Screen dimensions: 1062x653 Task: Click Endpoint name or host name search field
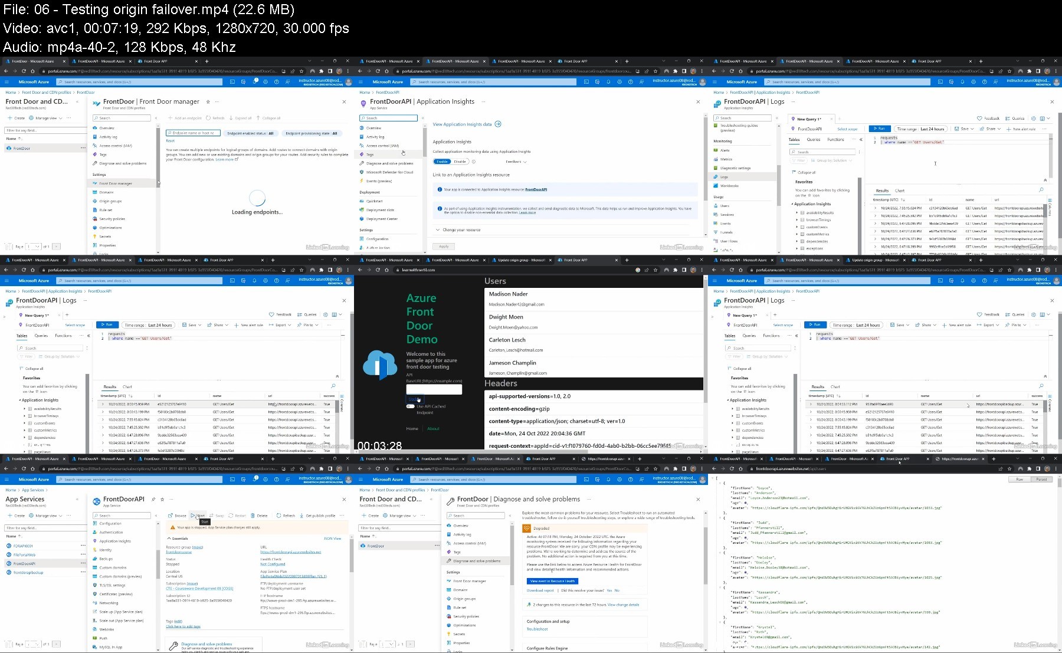click(x=194, y=133)
